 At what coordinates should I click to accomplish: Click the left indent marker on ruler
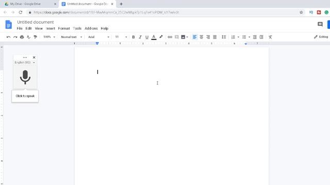coord(97,43)
